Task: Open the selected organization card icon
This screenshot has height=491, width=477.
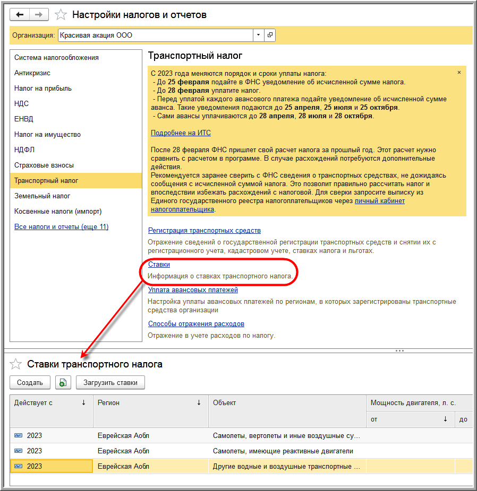Action: pos(270,35)
